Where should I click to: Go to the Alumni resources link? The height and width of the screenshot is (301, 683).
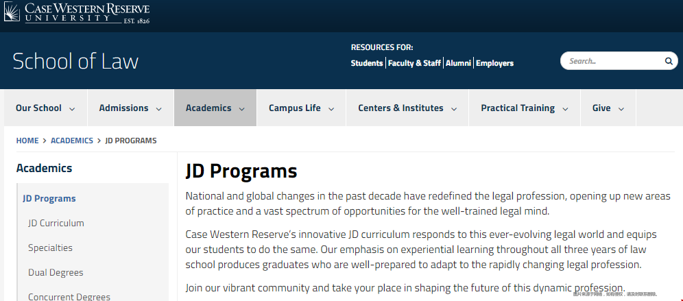click(x=458, y=63)
